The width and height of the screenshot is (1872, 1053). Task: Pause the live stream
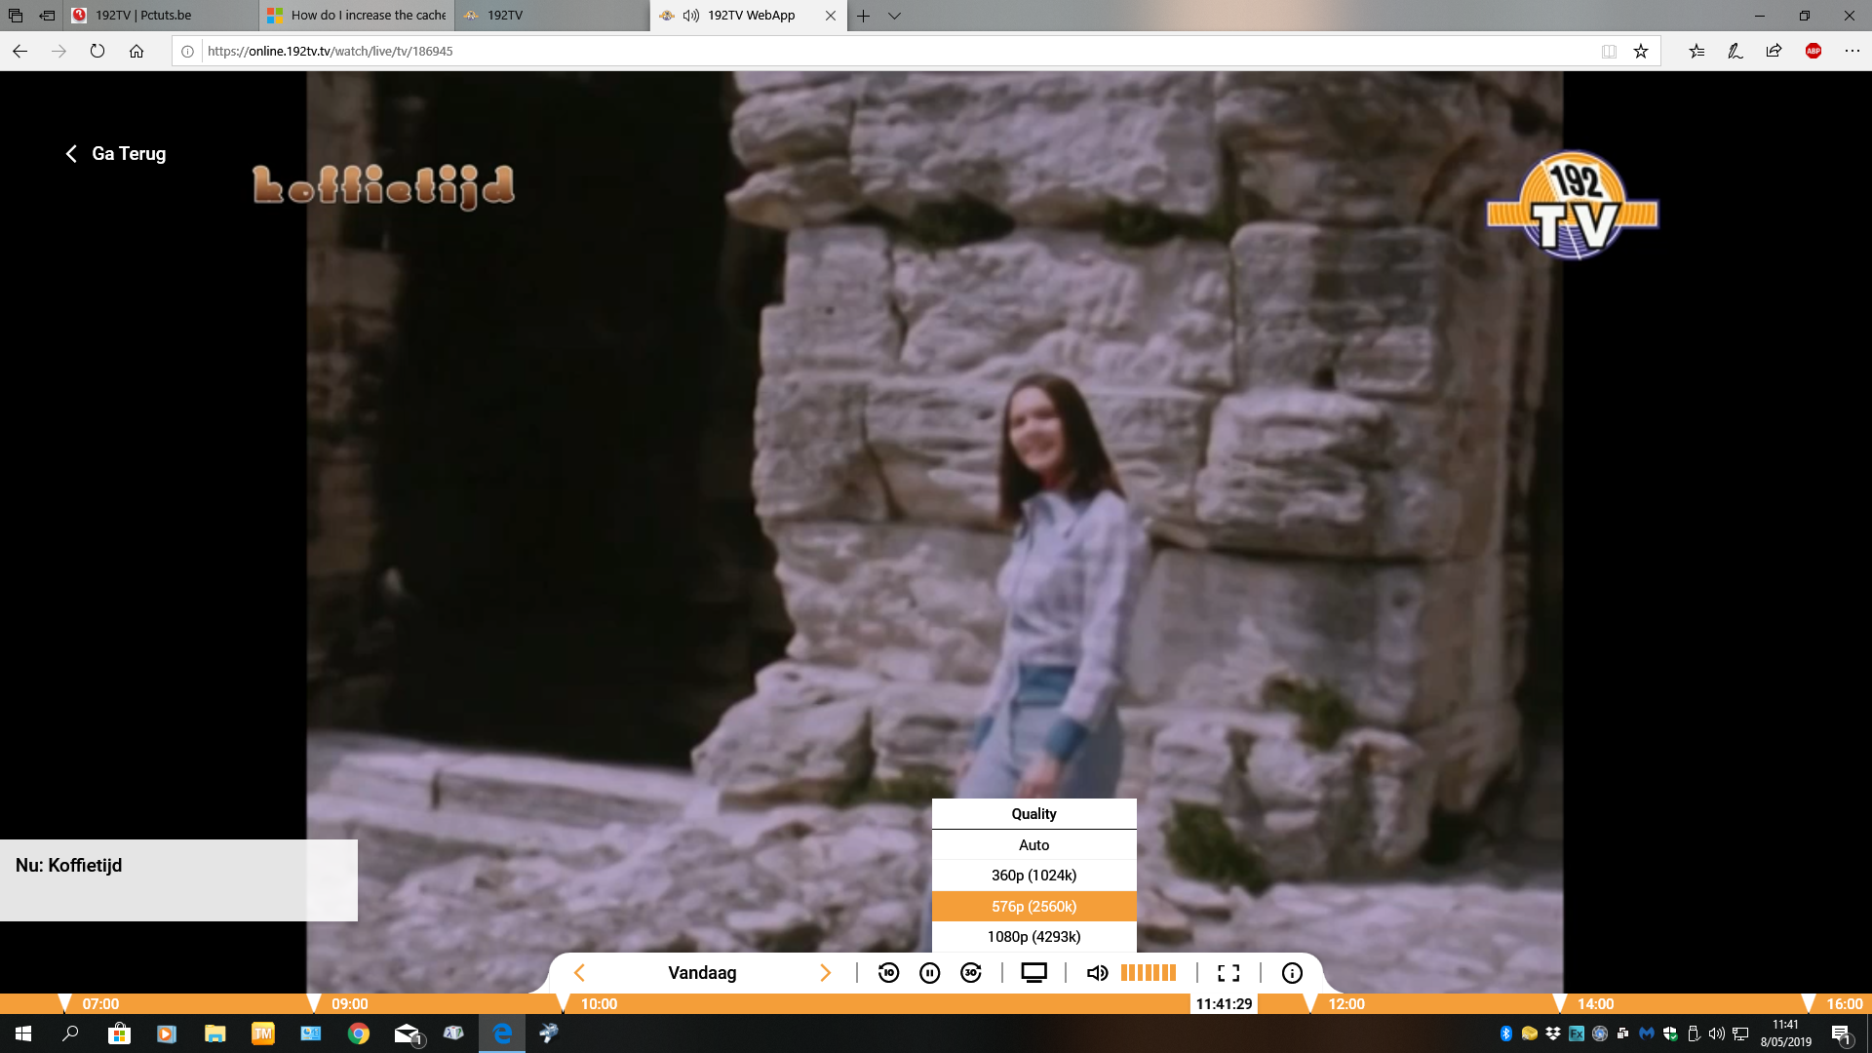929,973
